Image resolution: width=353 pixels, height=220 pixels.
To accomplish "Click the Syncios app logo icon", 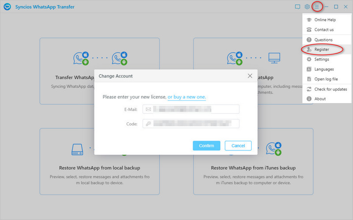I will pyautogui.click(x=7, y=7).
